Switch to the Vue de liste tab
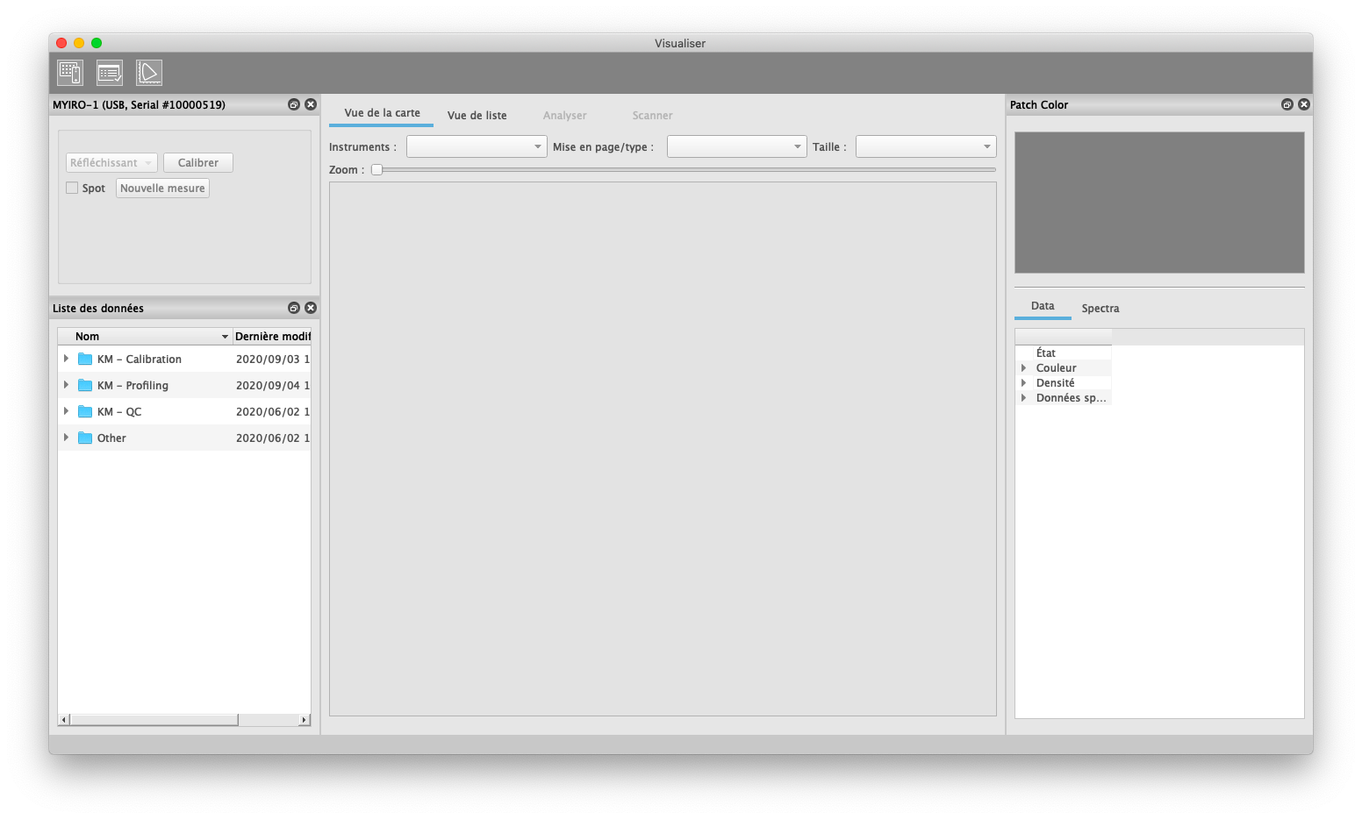The height and width of the screenshot is (819, 1362). point(477,116)
